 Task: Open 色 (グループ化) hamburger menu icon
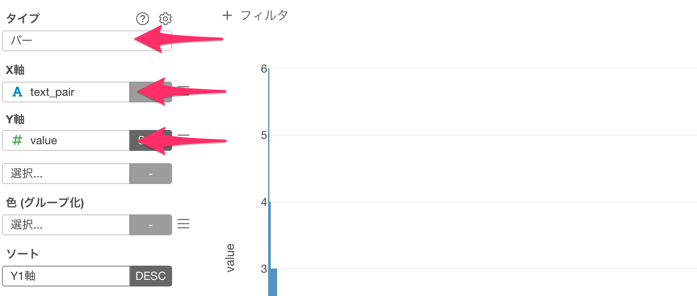click(x=184, y=224)
